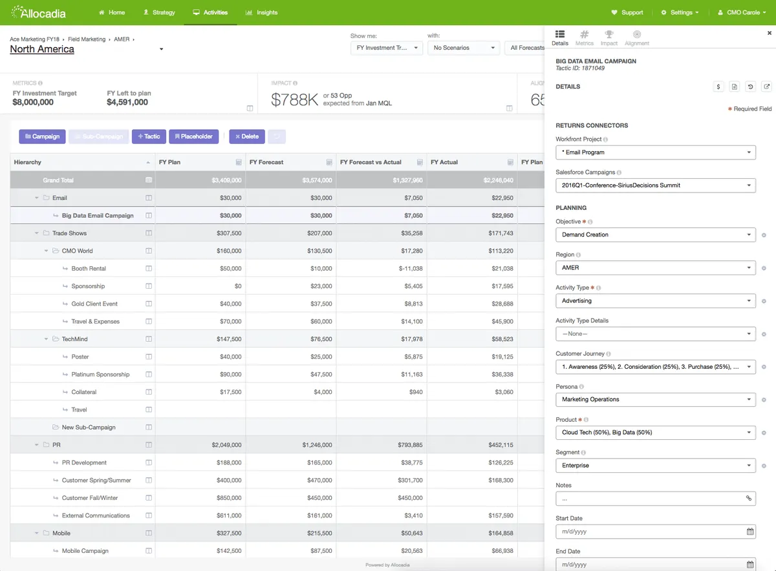776x571 pixels.
Task: Collapse the PR campaign row
Action: pyautogui.click(x=37, y=445)
